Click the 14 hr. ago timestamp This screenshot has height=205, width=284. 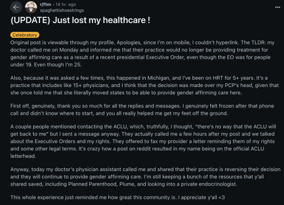point(66,4)
